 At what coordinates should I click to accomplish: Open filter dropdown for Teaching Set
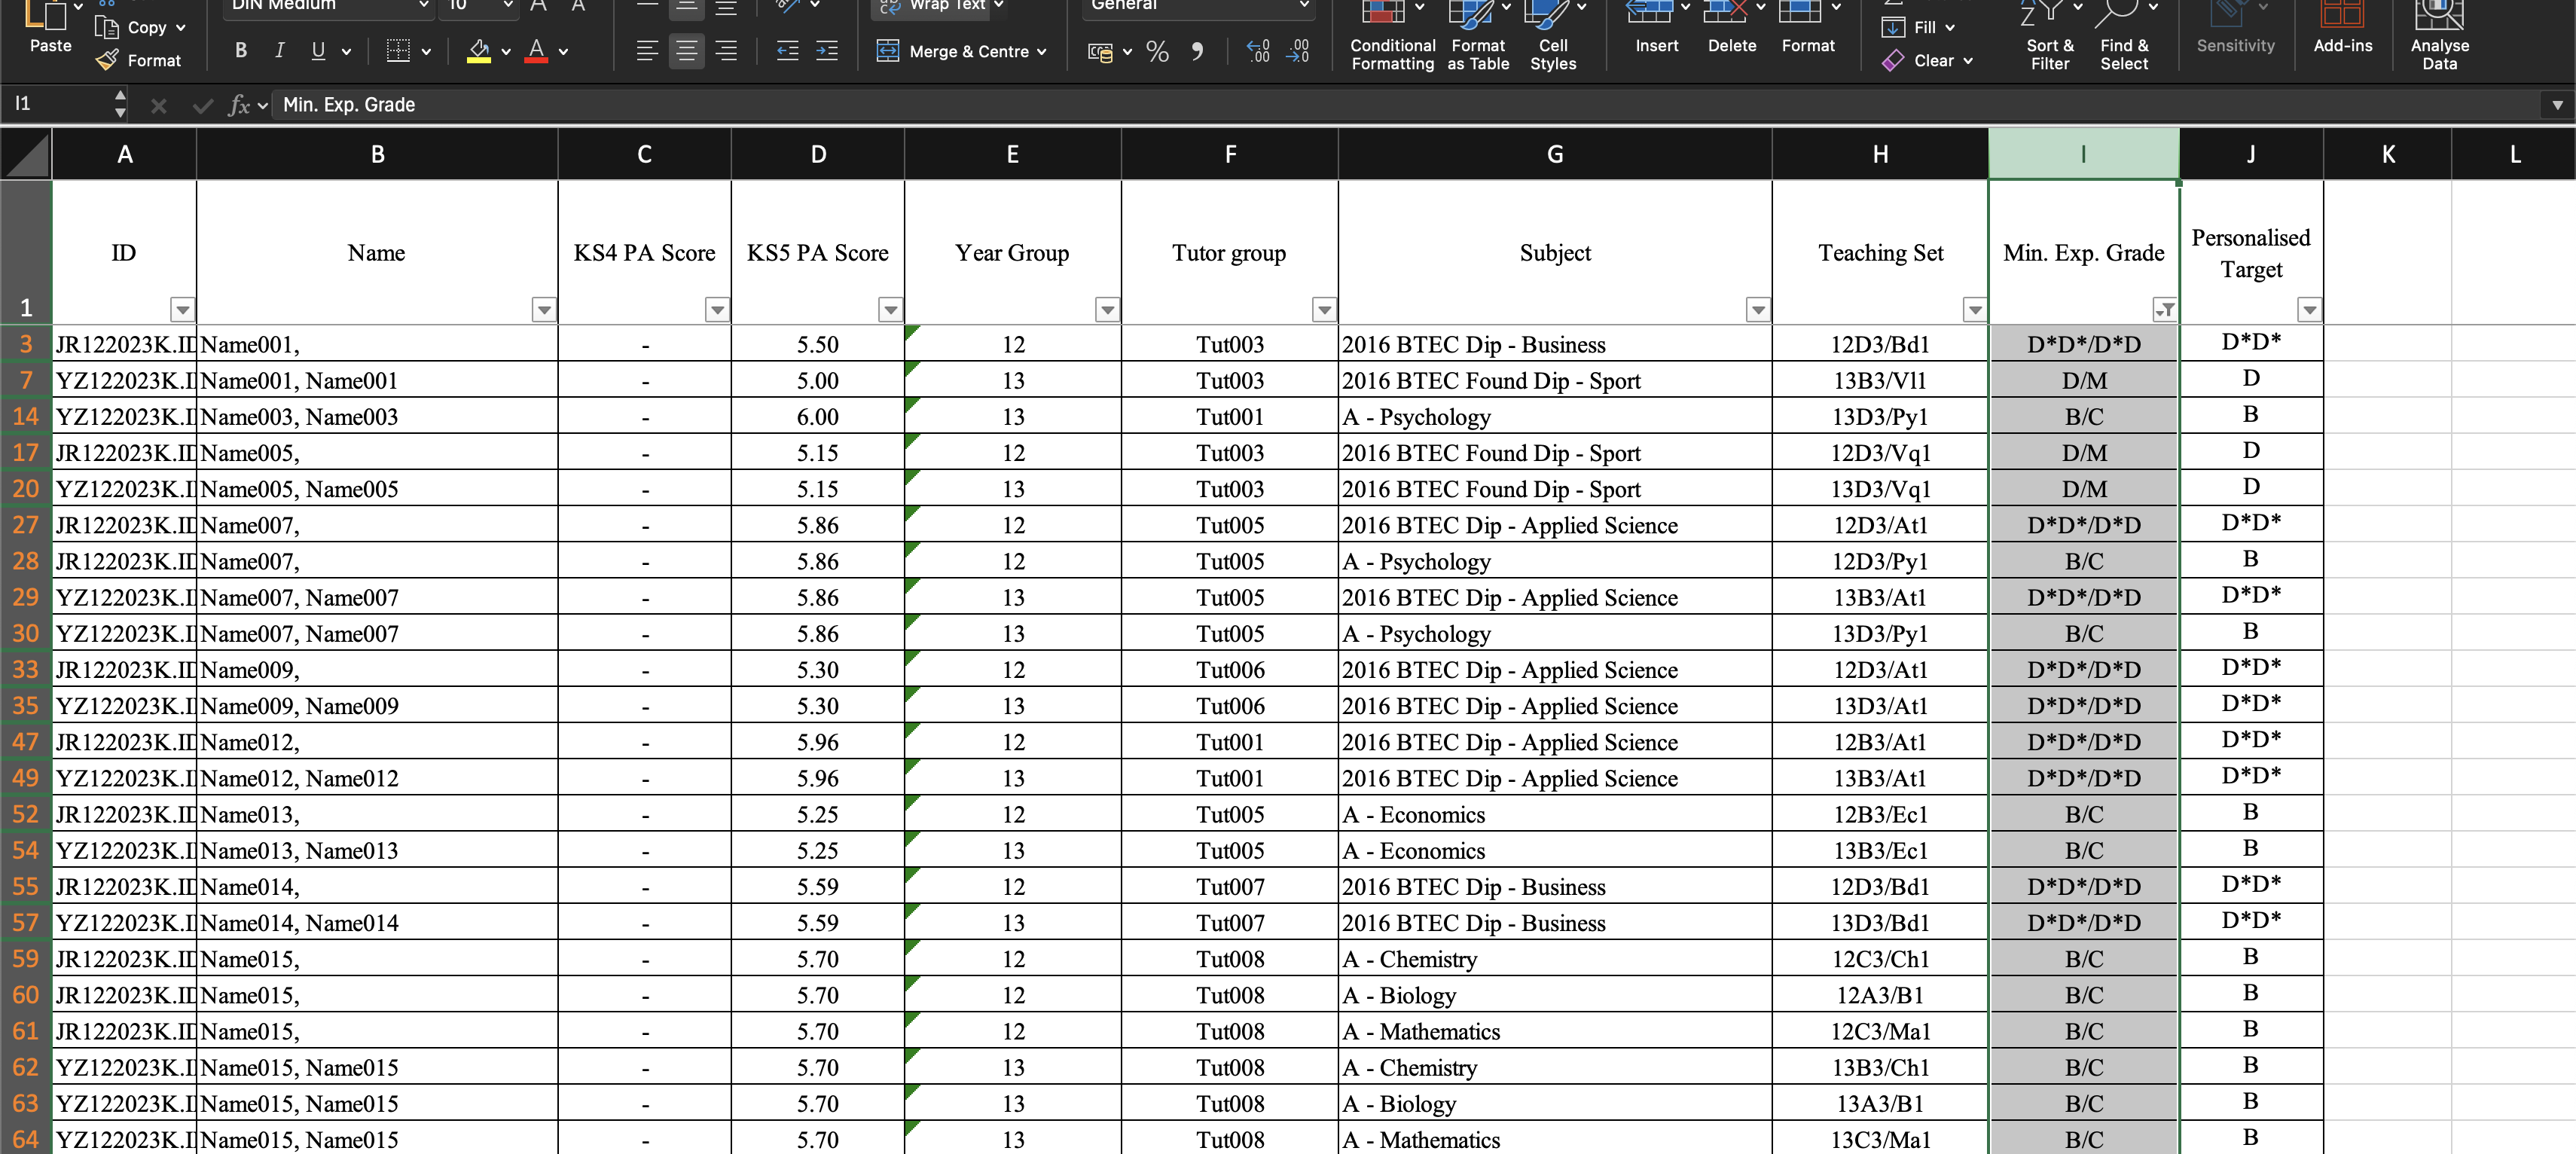[x=1975, y=310]
